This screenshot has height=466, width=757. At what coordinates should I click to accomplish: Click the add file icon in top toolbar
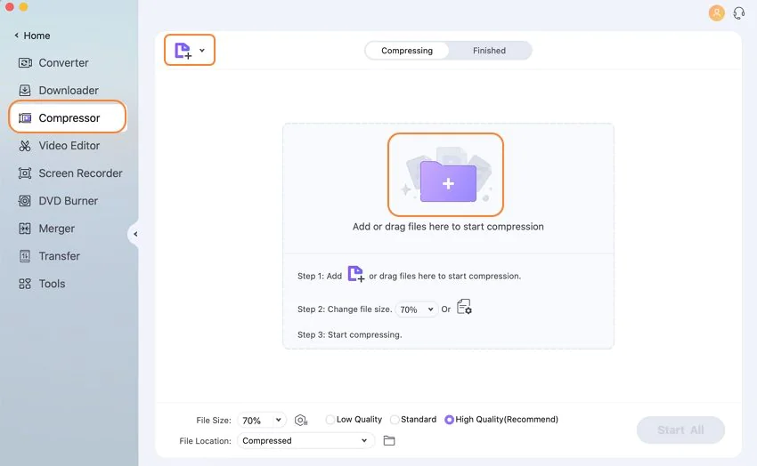coord(183,50)
